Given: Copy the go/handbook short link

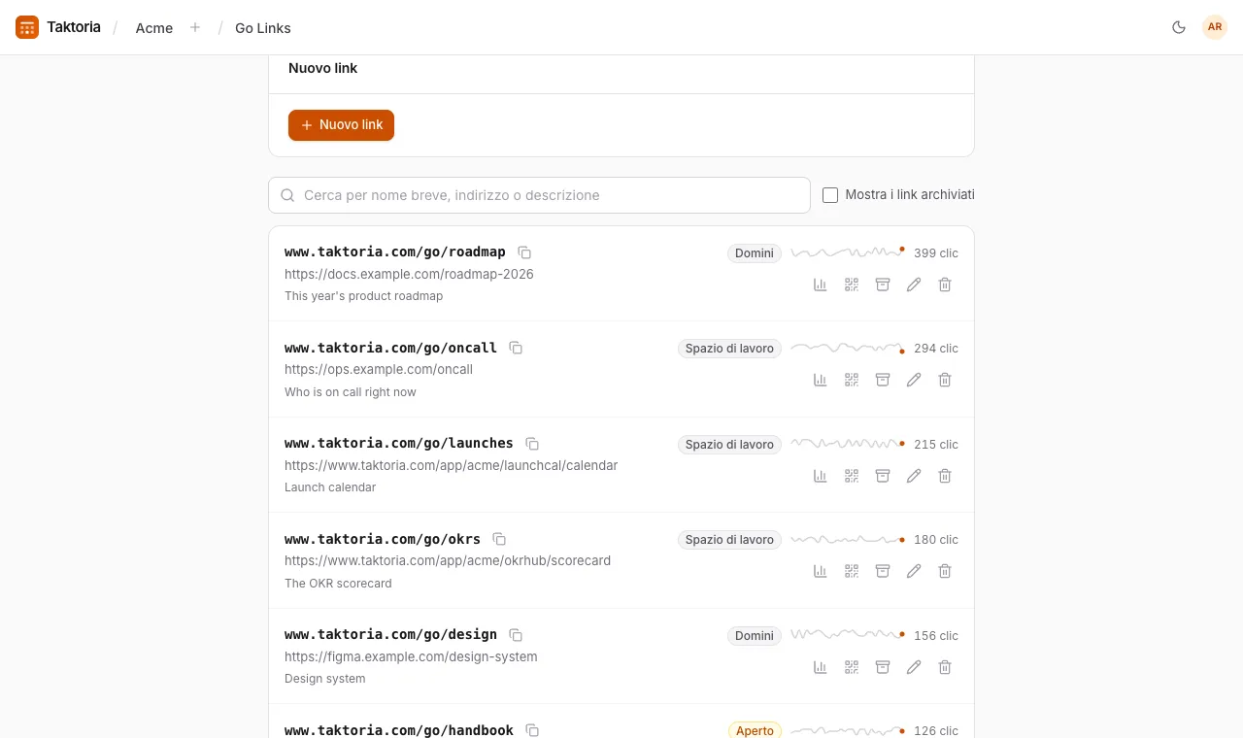Looking at the screenshot, I should tap(532, 730).
